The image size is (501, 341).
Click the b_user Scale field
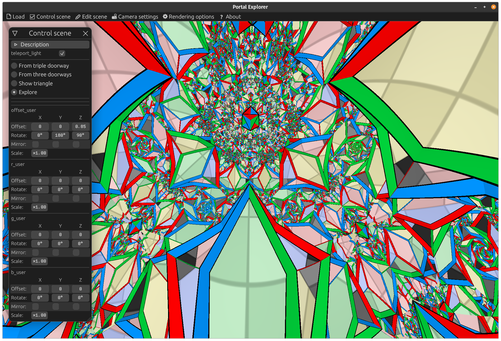coord(39,315)
